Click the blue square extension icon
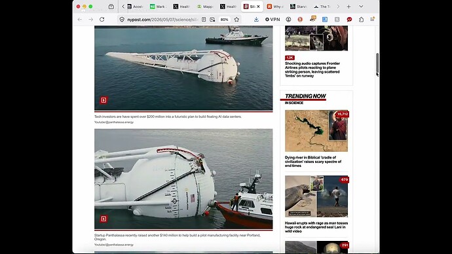Screen dimensions: 452x254 [x=325, y=19]
